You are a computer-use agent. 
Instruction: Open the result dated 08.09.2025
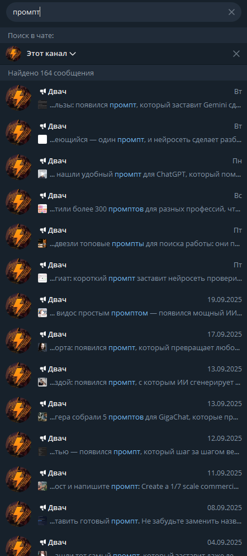tap(123, 515)
